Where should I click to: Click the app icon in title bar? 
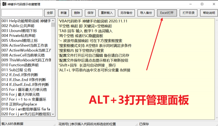4,4
